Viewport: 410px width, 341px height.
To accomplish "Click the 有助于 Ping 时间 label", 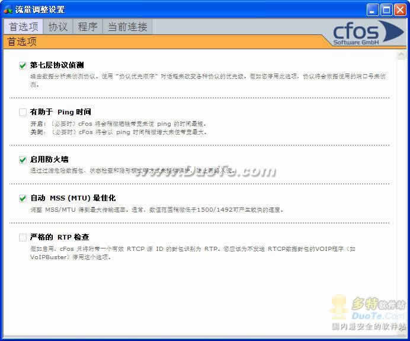I will click(60, 111).
